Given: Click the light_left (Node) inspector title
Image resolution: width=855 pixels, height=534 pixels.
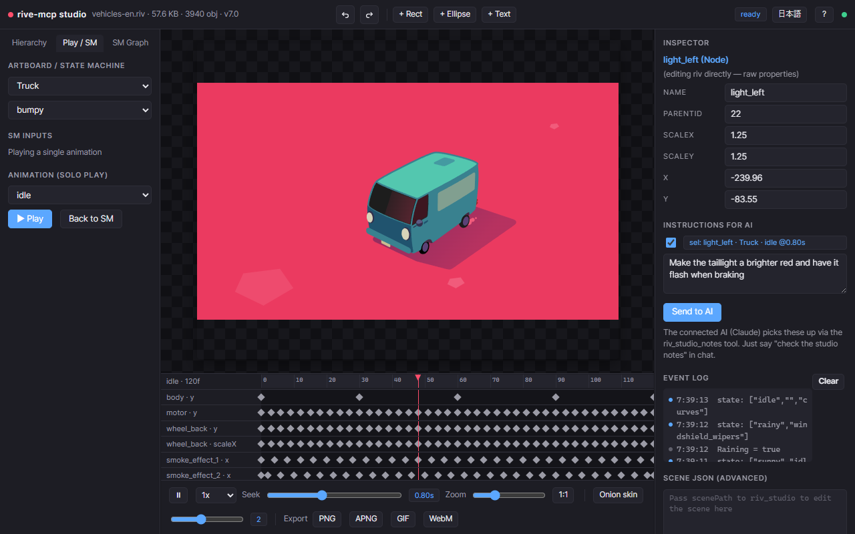Looking at the screenshot, I should (x=695, y=59).
